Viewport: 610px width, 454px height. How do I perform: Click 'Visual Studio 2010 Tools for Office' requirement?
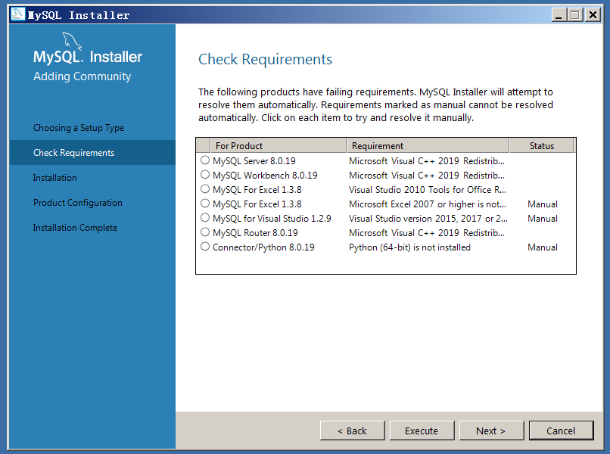[428, 190]
